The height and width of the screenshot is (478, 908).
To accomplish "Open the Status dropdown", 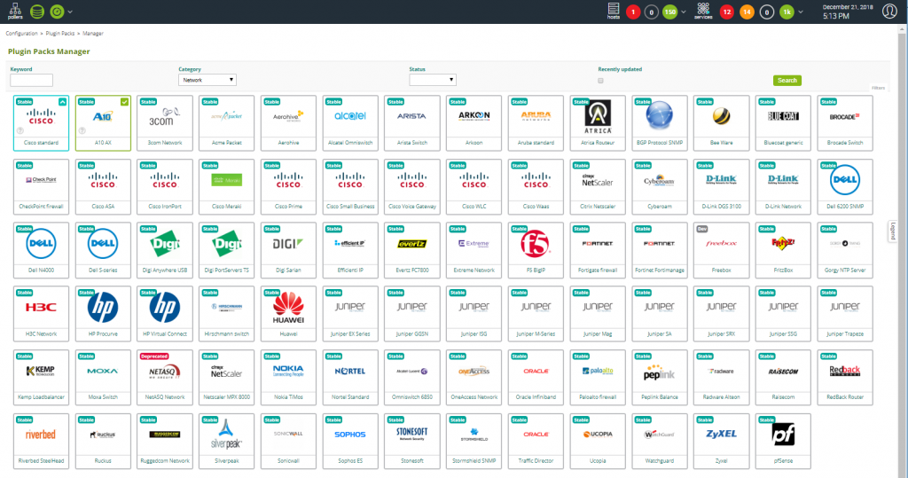I will click(433, 80).
